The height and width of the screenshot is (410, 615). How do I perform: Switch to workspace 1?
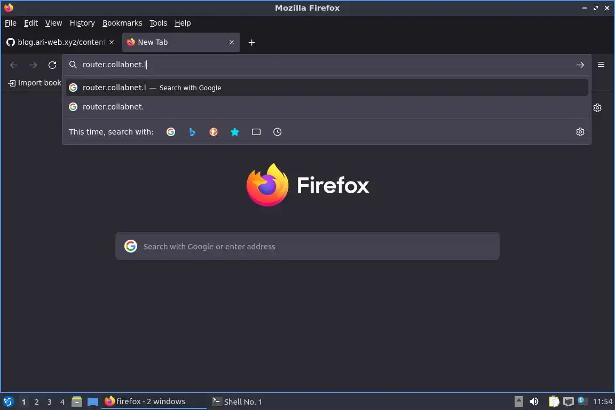23,402
